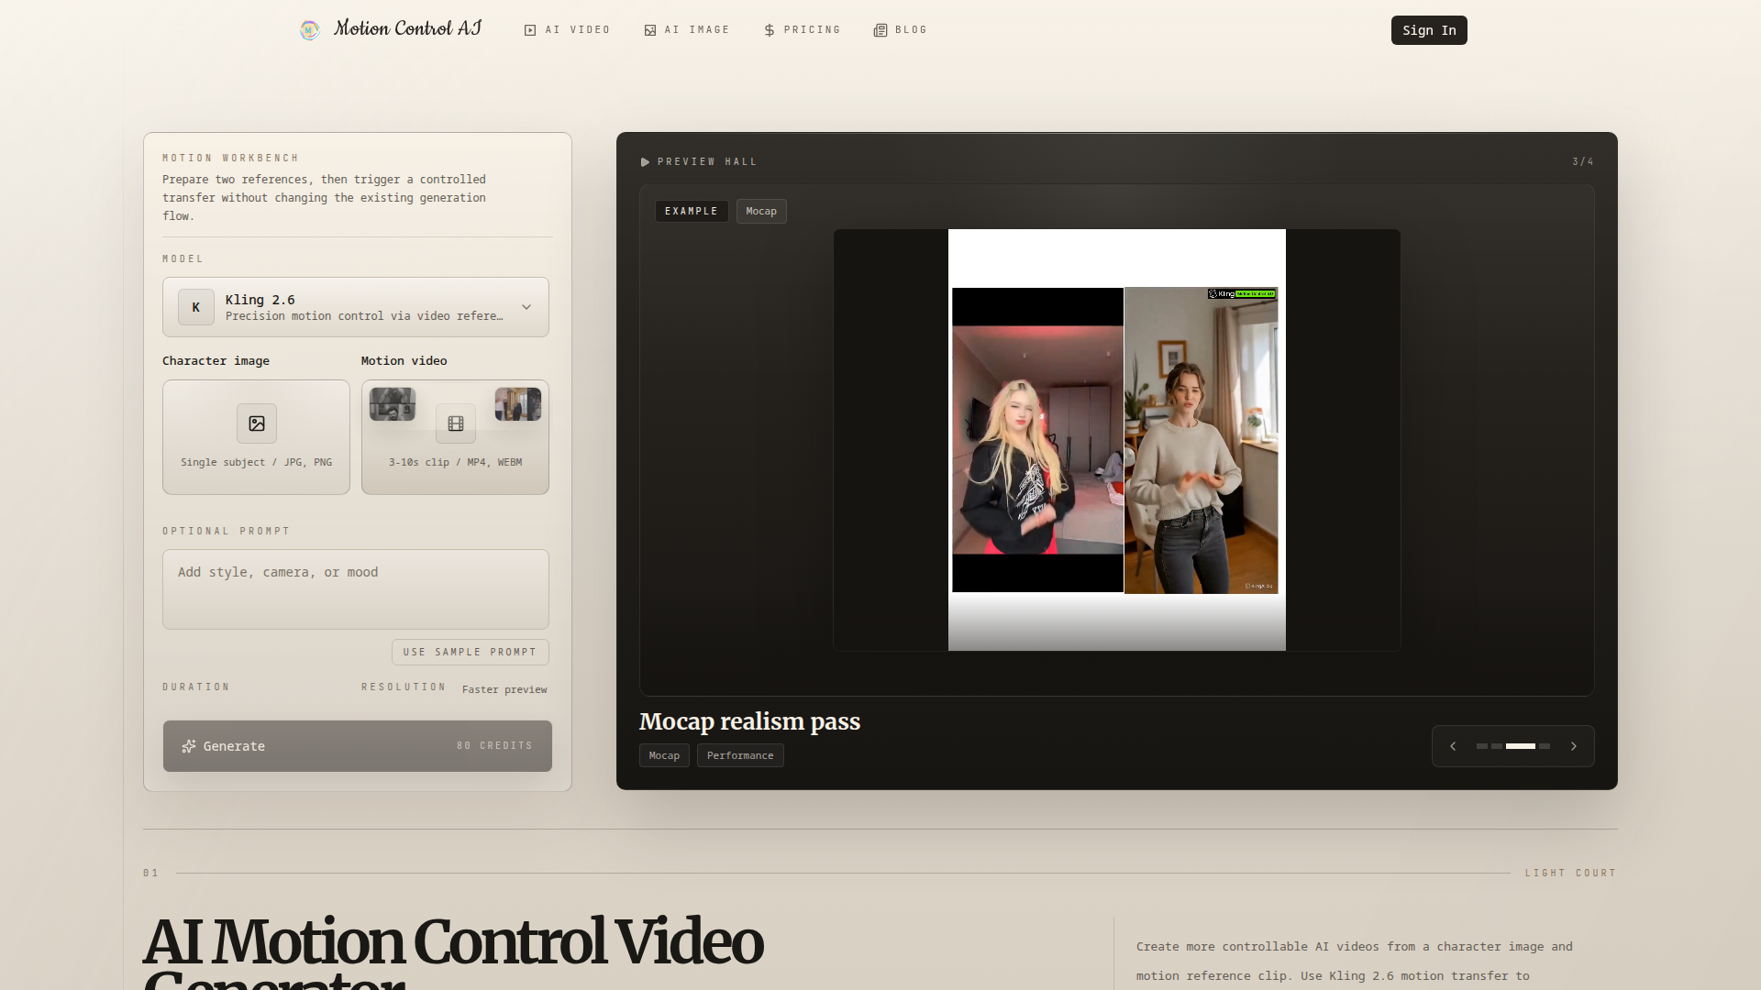
Task: Go to the previous preview example
Action: tap(1453, 746)
